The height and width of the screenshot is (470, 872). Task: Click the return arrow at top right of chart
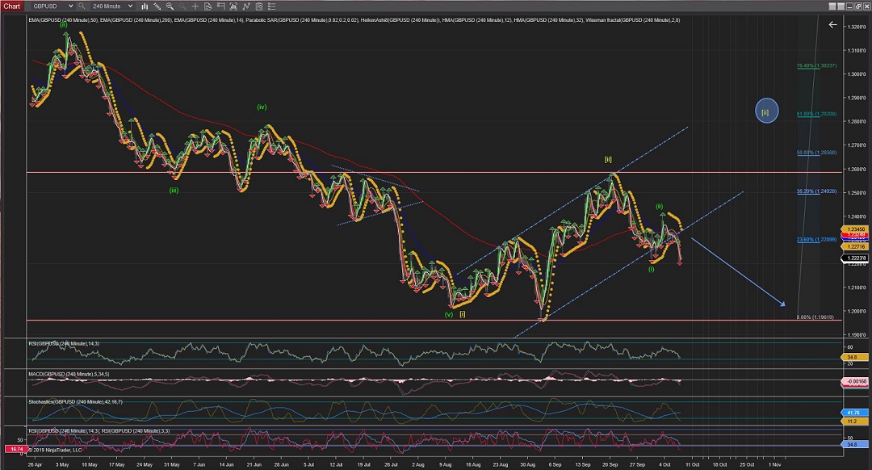pyautogui.click(x=832, y=25)
